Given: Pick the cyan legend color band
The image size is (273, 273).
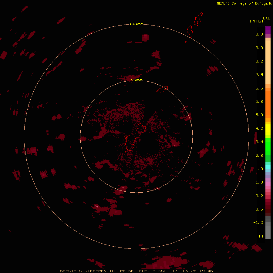Looking at the screenshot, I should point(268,167).
